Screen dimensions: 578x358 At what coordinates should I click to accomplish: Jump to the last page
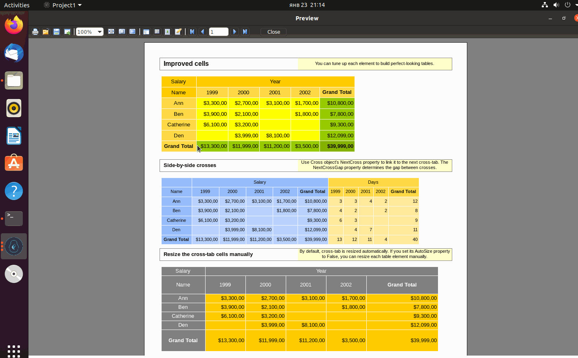245,32
